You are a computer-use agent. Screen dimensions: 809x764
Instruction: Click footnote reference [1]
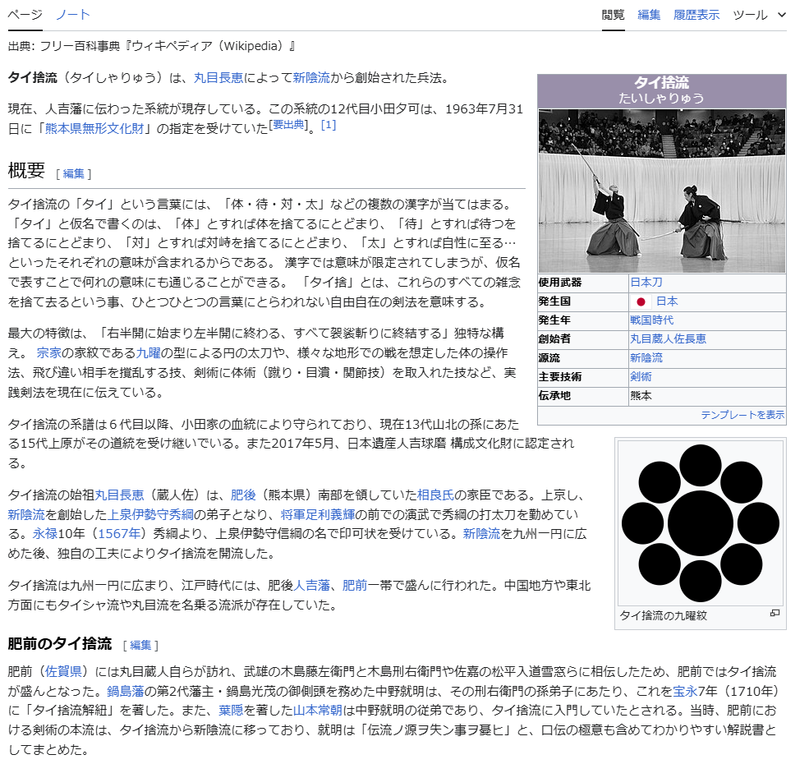(x=329, y=125)
